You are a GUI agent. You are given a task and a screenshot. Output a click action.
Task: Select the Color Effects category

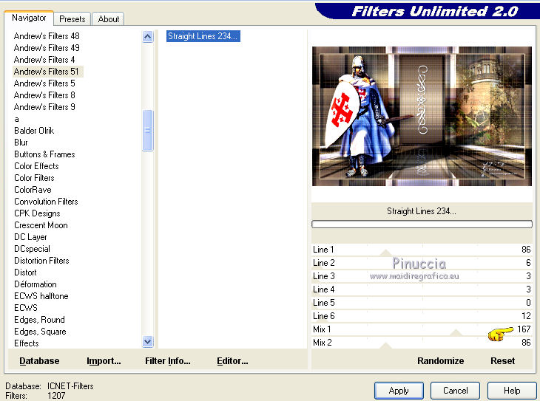(36, 166)
